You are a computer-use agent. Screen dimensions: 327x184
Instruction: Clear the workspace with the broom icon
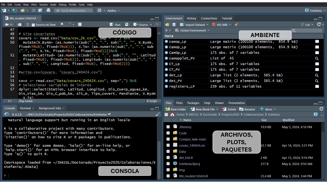coord(237,25)
